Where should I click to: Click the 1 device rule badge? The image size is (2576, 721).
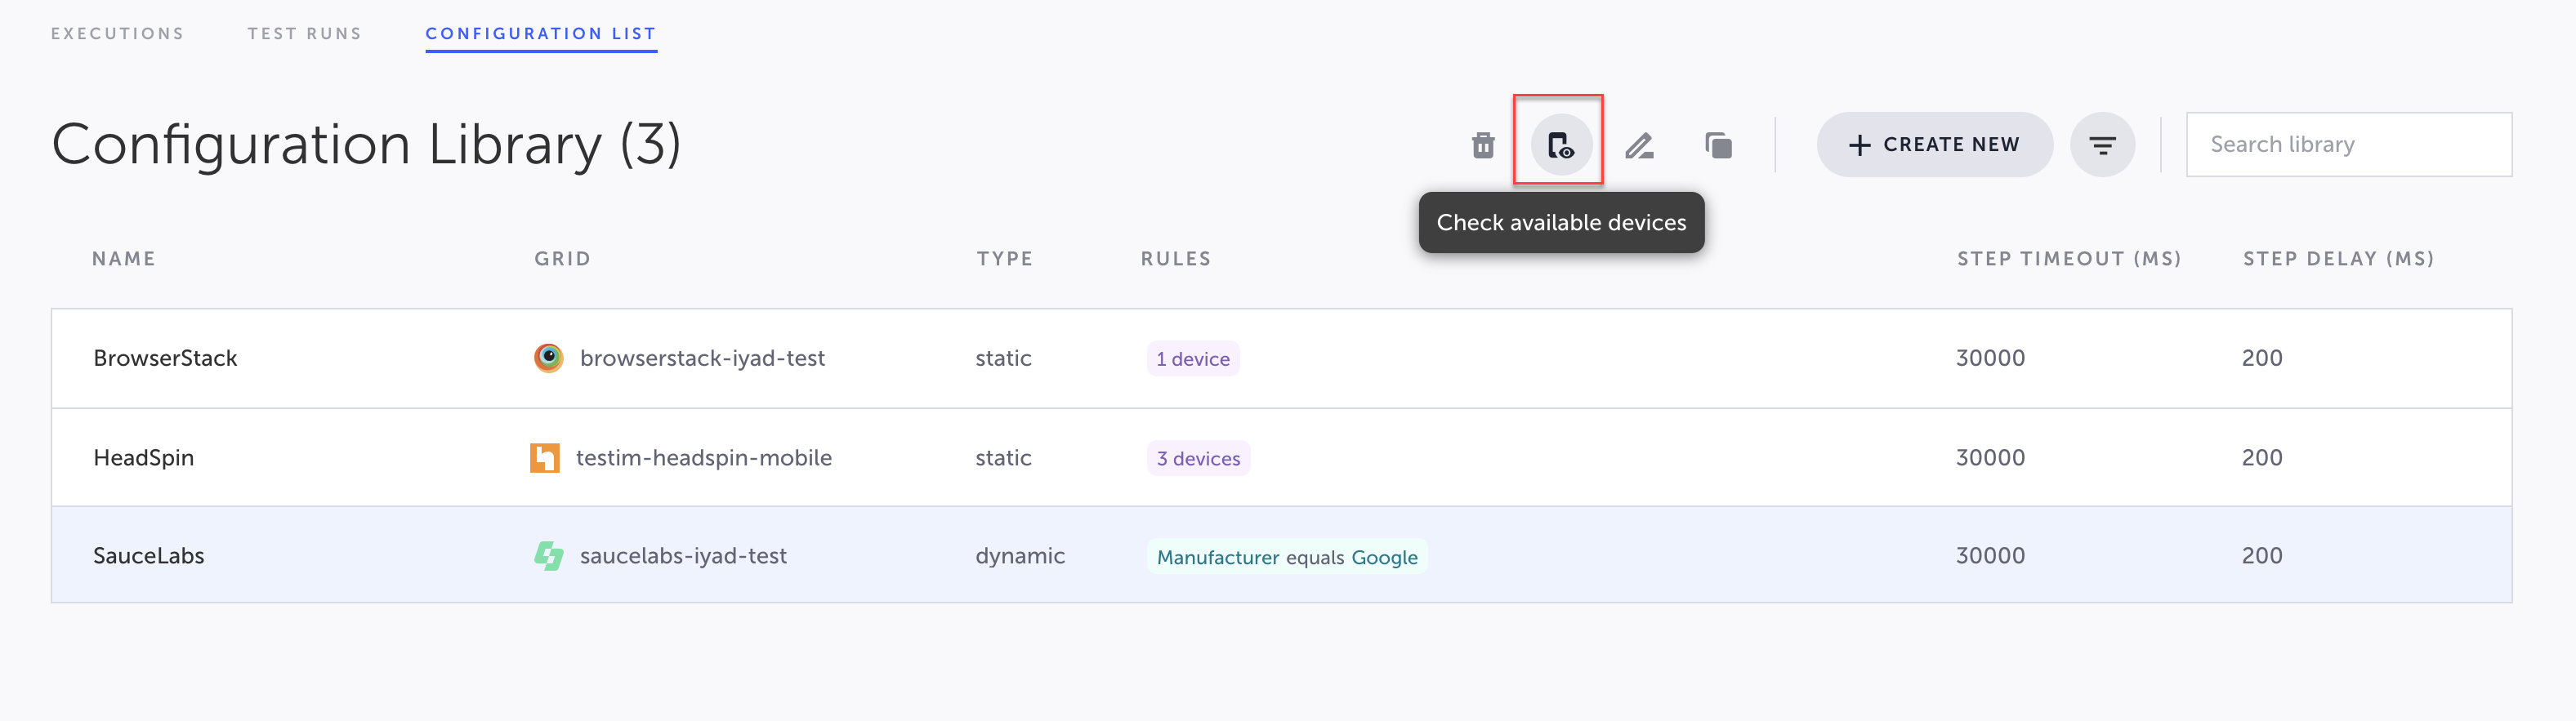coord(1192,359)
